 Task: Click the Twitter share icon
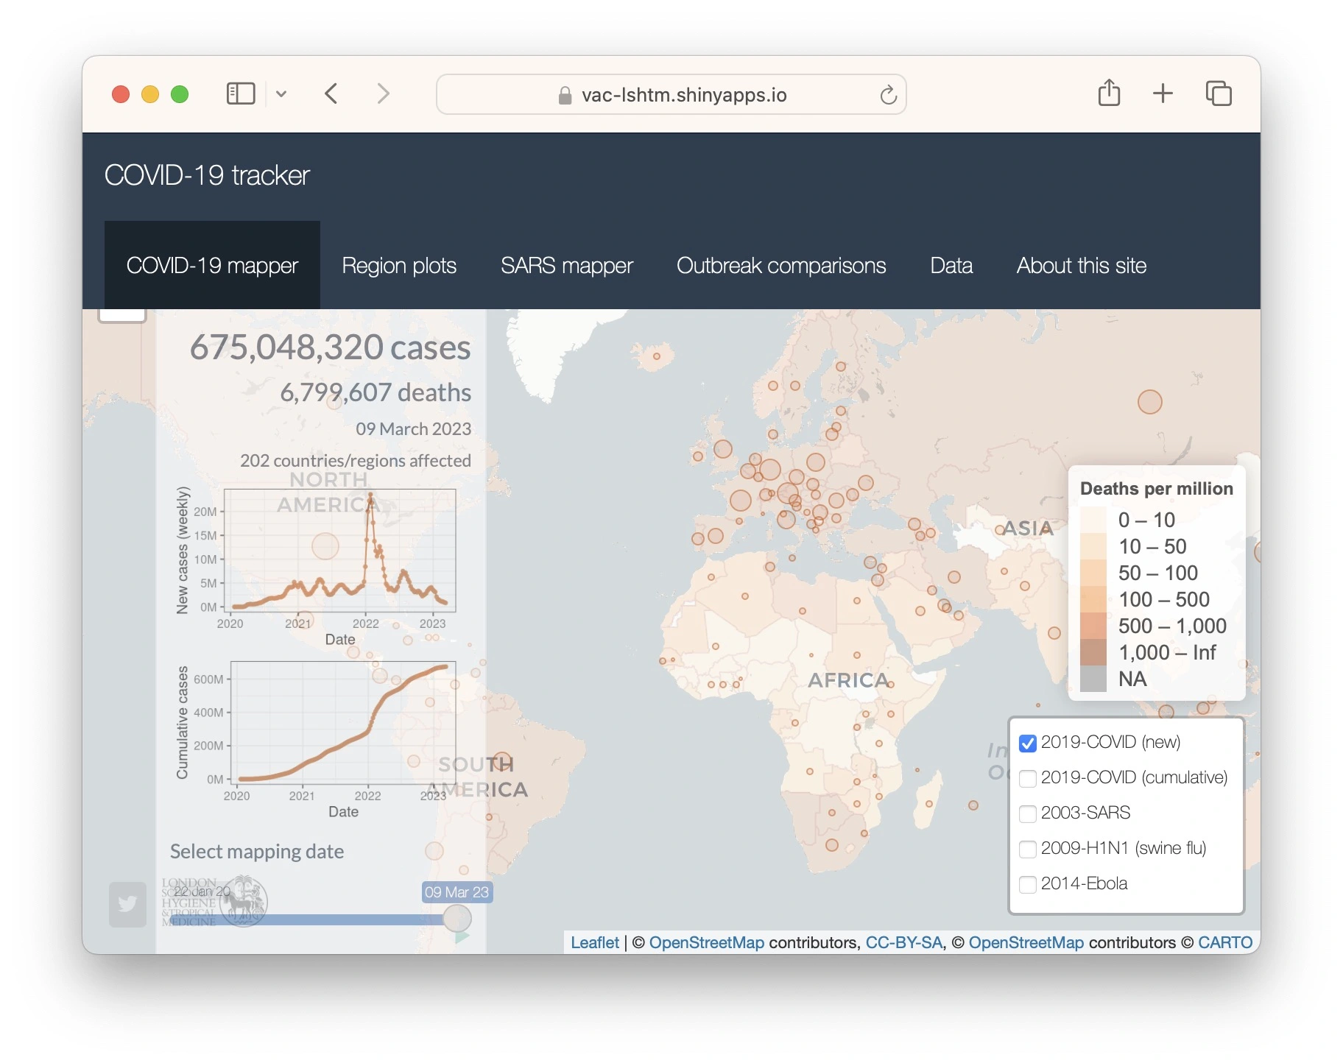(127, 903)
